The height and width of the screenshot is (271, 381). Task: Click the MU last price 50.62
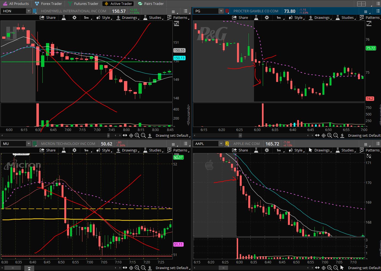coord(106,144)
